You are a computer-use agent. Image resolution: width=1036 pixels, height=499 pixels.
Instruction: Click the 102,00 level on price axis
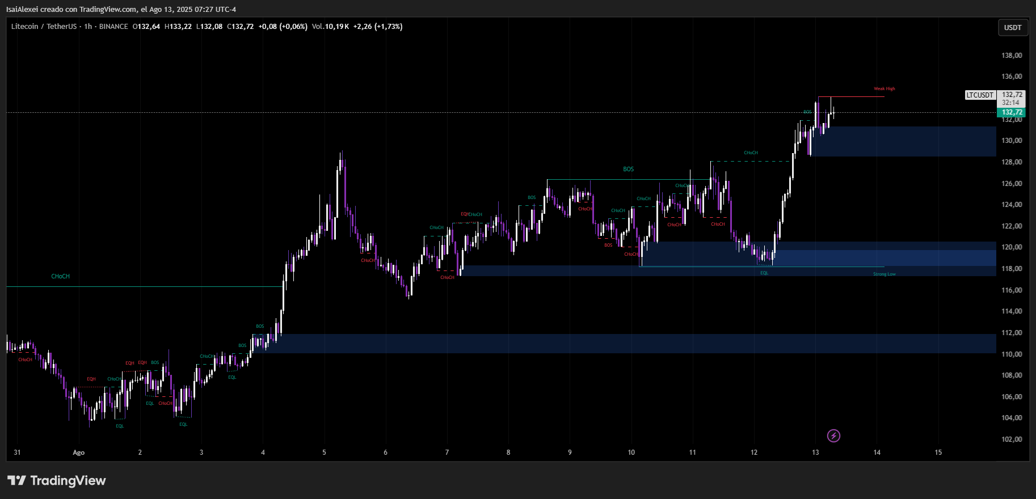1012,439
